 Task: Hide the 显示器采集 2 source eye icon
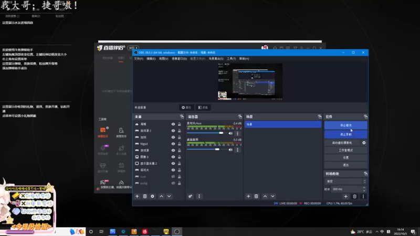pos(173,164)
